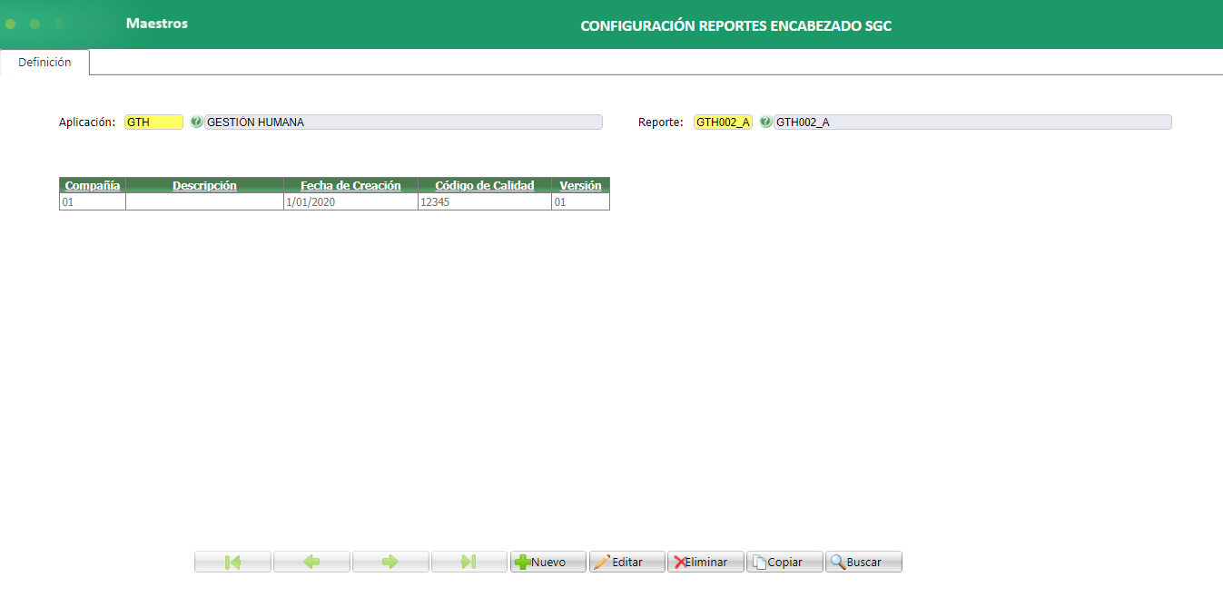Screen dimensions: 1223x607
Task: Sort by the Compañía column header
Action: point(93,185)
